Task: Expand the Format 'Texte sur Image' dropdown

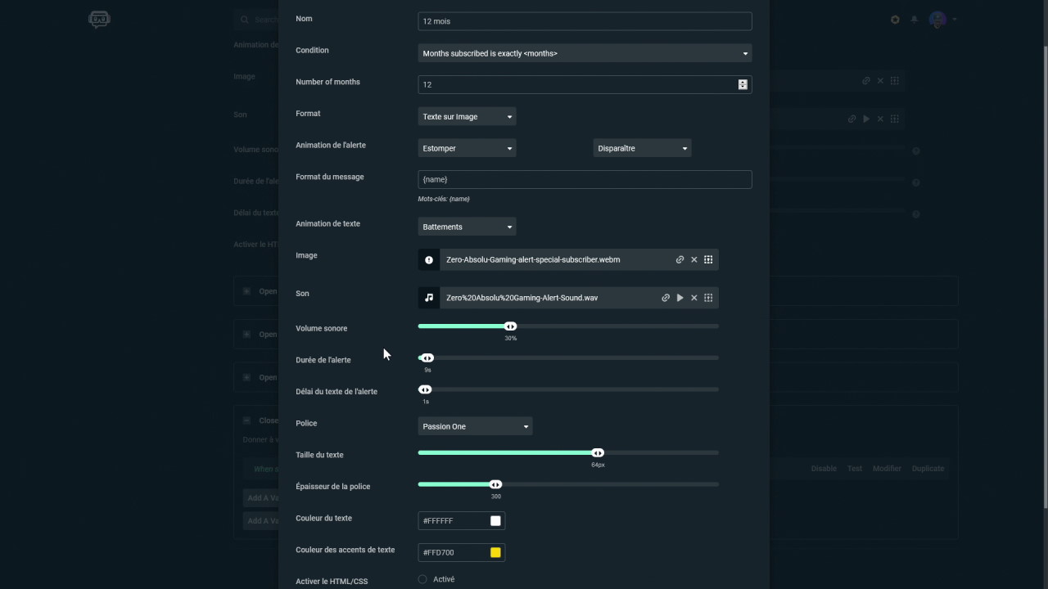Action: click(x=467, y=117)
